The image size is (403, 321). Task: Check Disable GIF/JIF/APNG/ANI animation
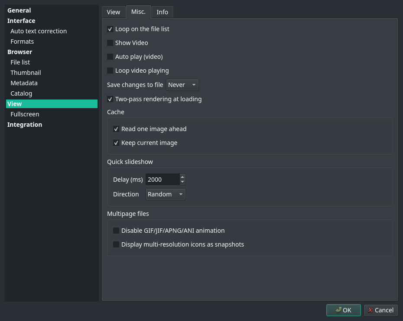click(x=116, y=231)
